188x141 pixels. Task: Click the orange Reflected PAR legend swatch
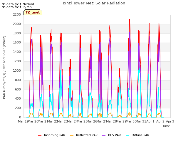point(72,136)
